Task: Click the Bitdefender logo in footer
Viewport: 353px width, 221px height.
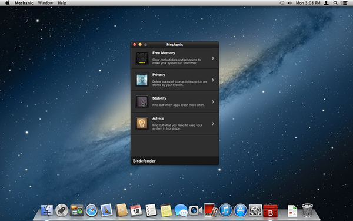Action: 144,161
